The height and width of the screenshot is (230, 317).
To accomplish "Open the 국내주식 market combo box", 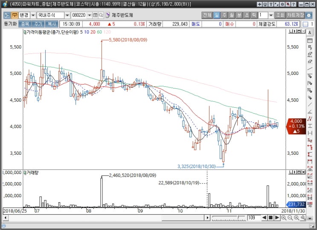I will click(x=53, y=15).
